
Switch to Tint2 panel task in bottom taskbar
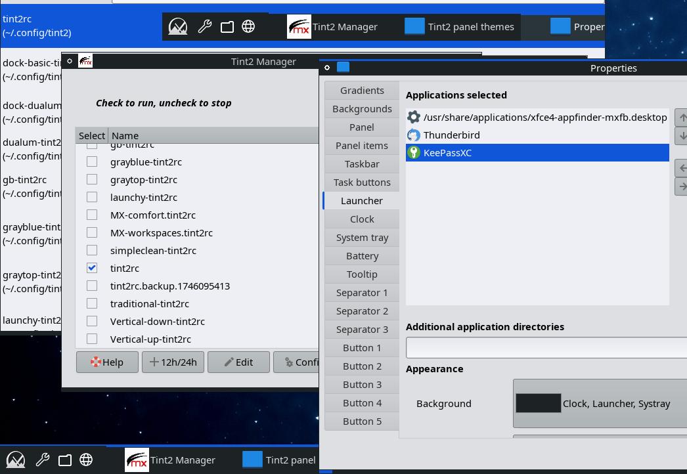click(x=280, y=460)
